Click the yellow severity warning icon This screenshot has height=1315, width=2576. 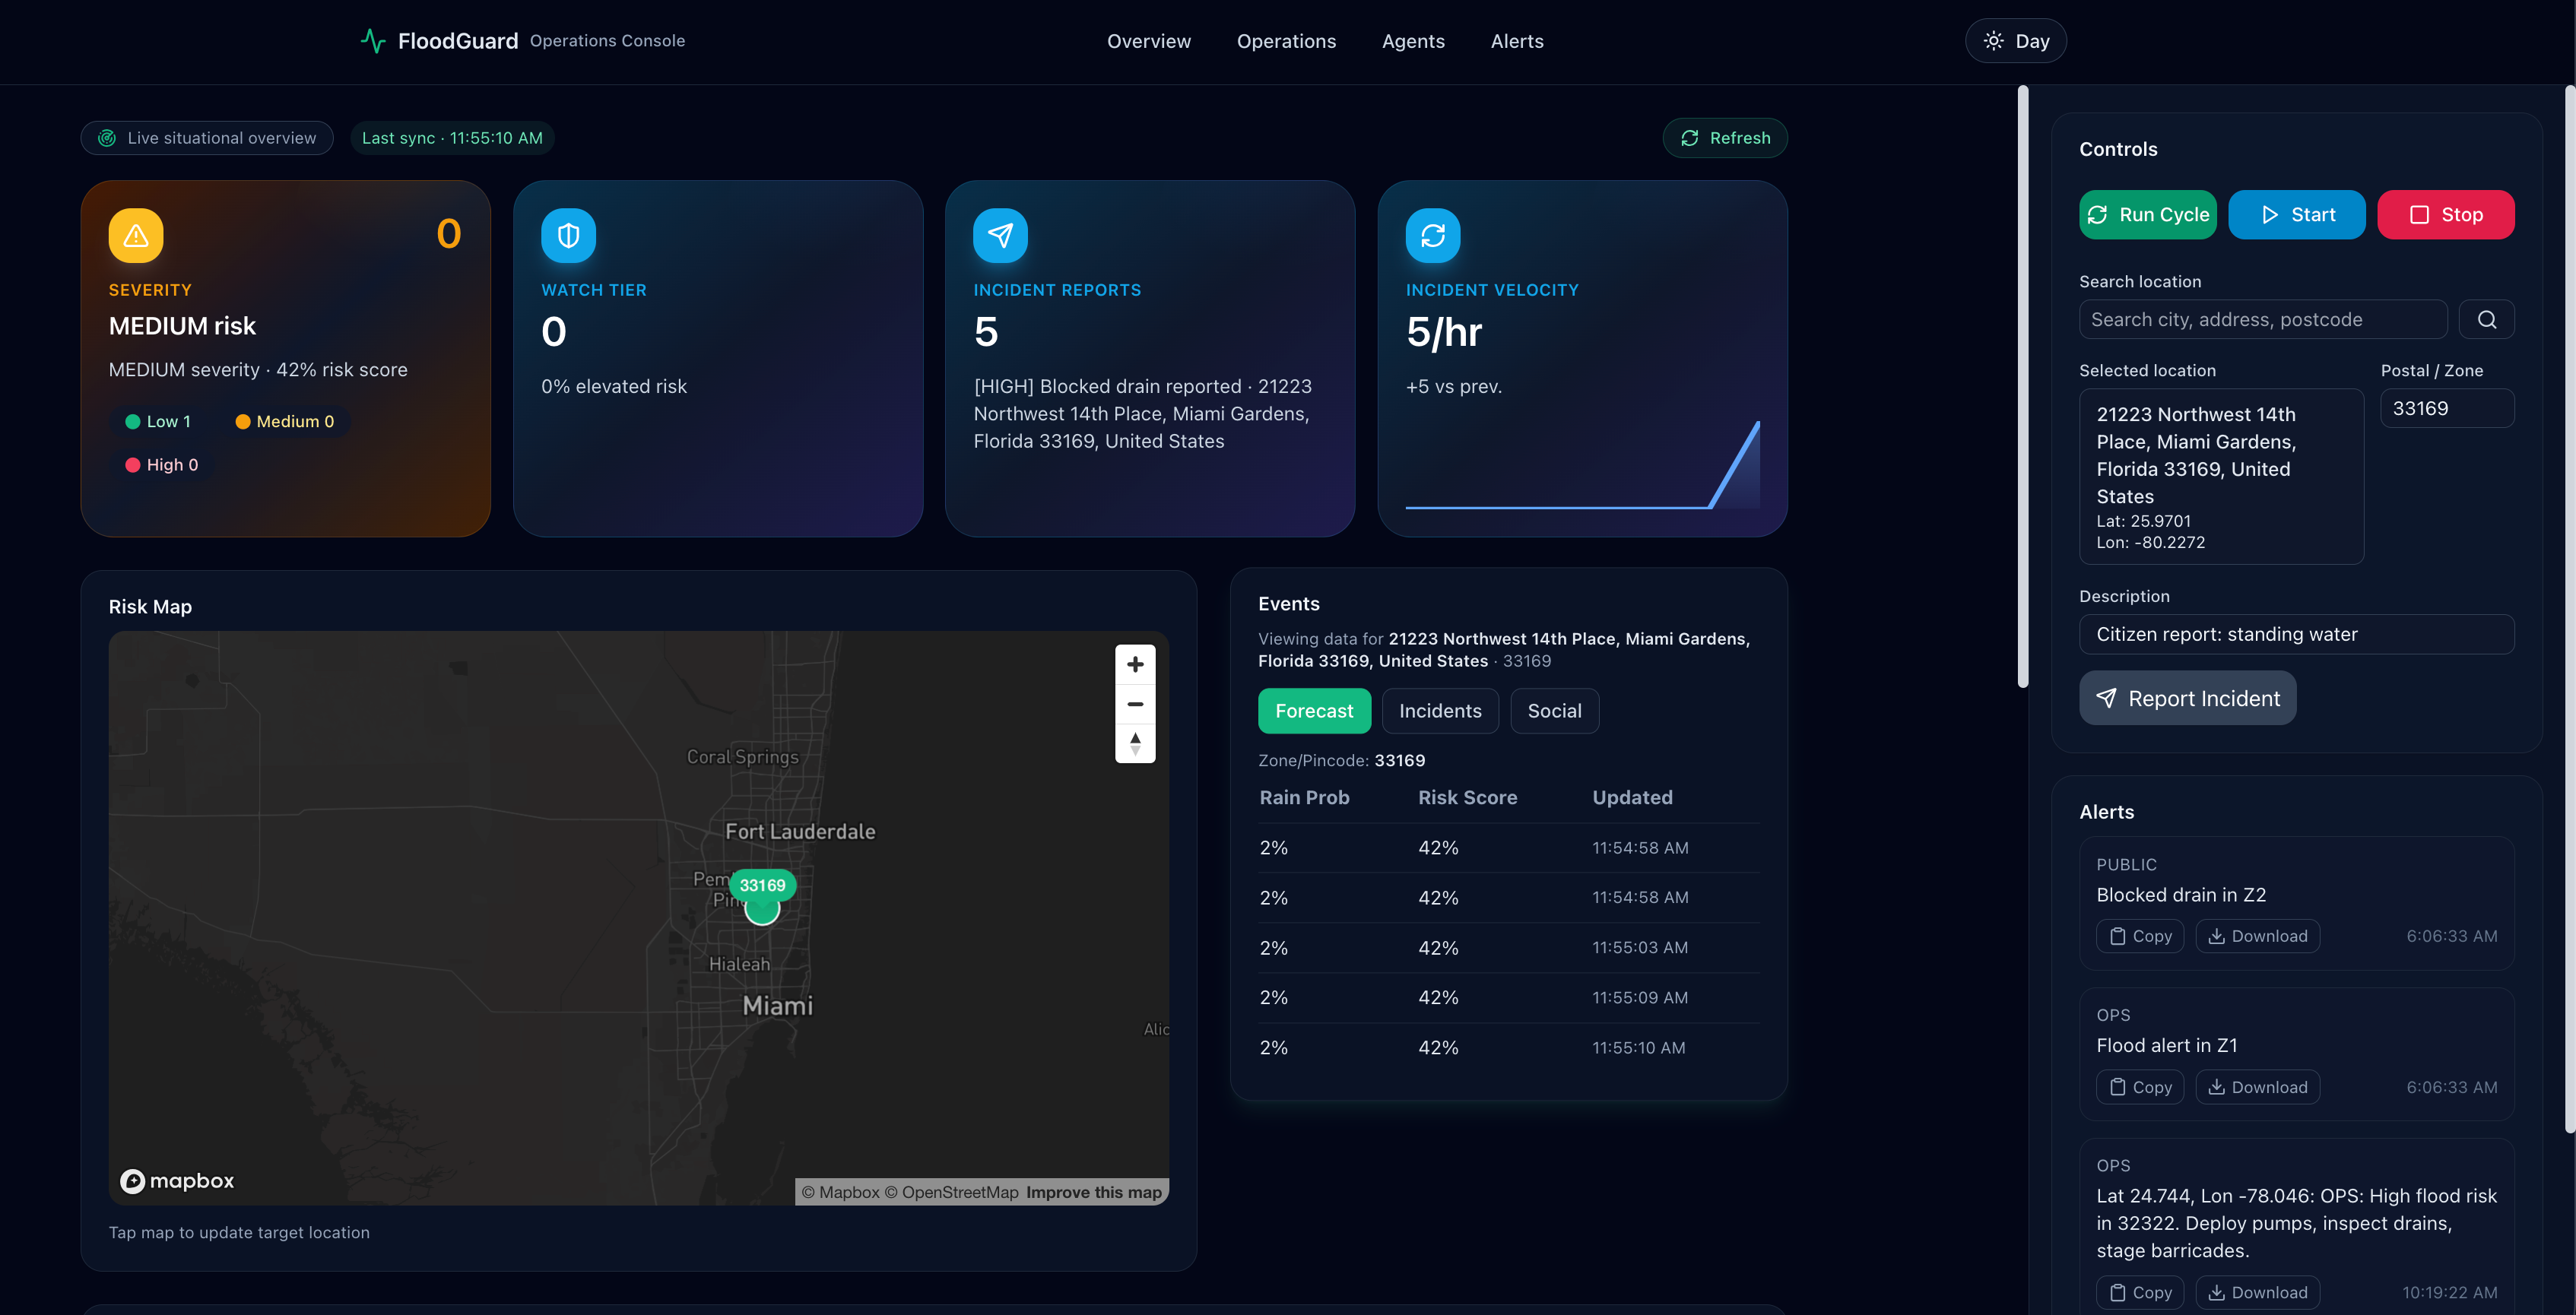pos(136,235)
